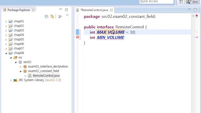
Task: Select chap05 project folder icon
Action: pyautogui.click(x=10, y=39)
